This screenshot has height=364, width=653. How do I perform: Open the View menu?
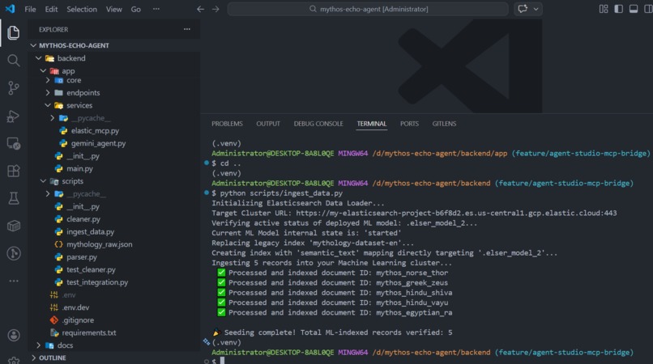(113, 9)
